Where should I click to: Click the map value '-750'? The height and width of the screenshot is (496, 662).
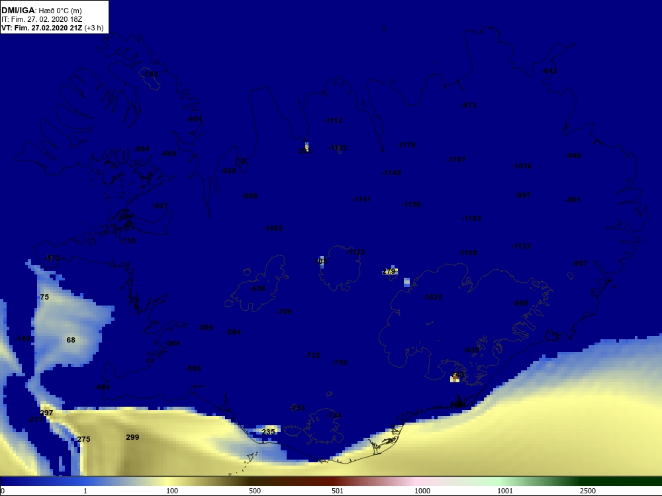(x=340, y=362)
